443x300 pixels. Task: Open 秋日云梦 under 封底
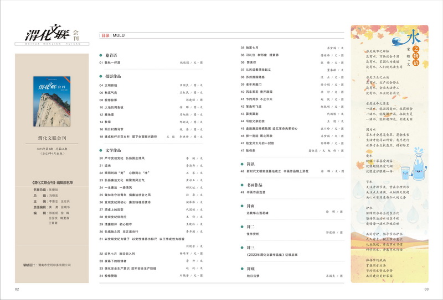(254, 275)
